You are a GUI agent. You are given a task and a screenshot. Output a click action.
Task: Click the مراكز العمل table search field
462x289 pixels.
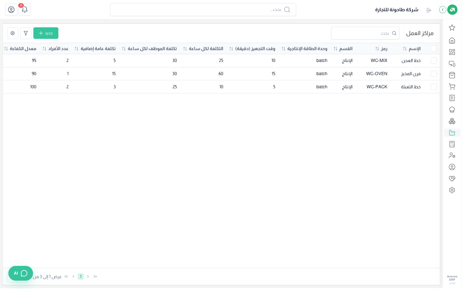tap(365, 33)
